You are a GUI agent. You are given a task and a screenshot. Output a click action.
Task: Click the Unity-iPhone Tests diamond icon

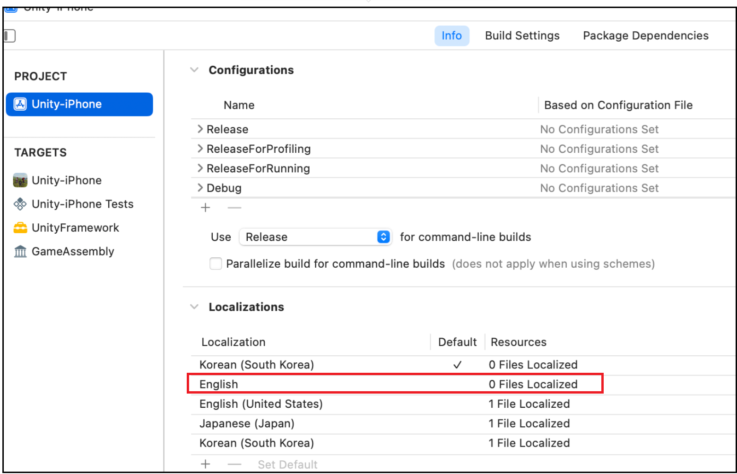pyautogui.click(x=20, y=204)
